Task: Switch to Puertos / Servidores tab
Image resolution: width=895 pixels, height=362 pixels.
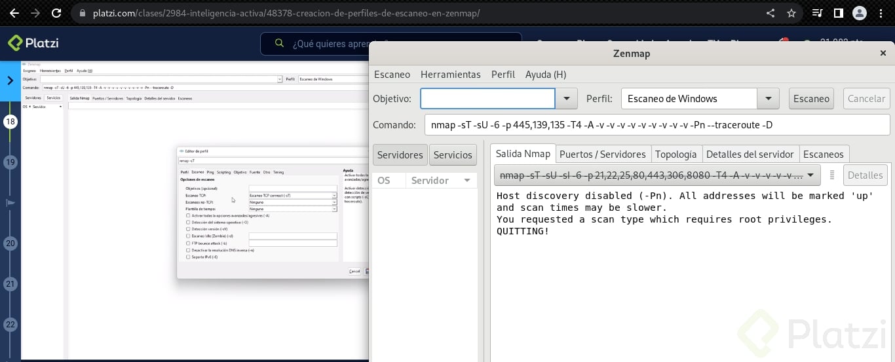Action: [603, 154]
